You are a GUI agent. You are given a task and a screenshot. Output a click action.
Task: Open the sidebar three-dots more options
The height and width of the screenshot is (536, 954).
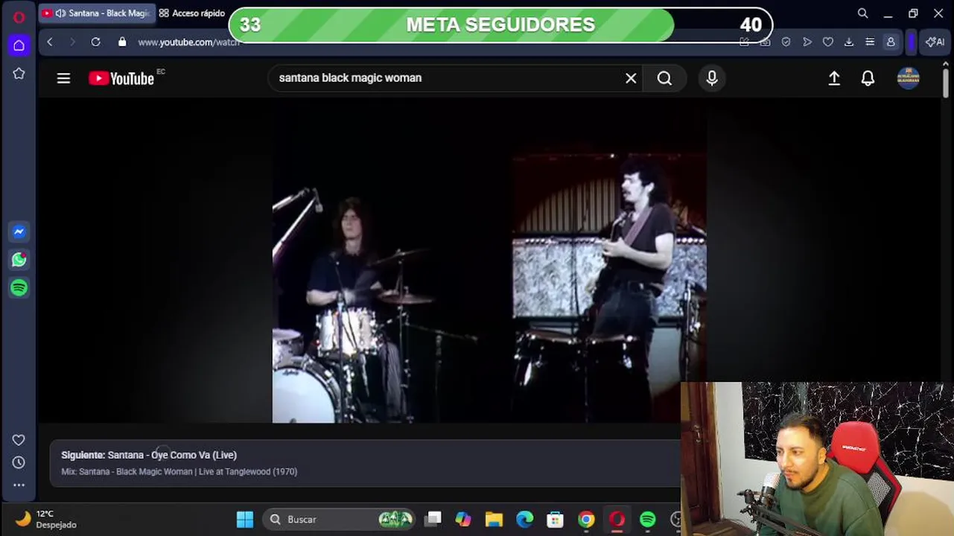19,485
